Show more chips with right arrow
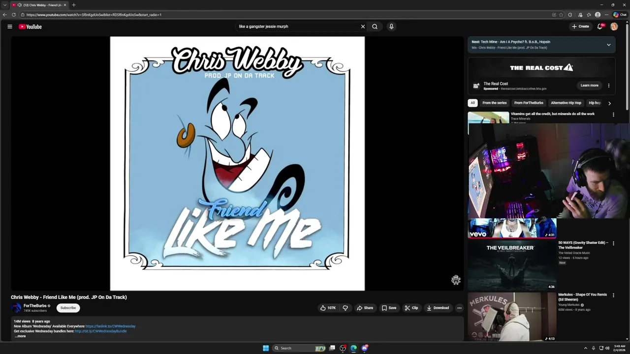 (x=609, y=103)
